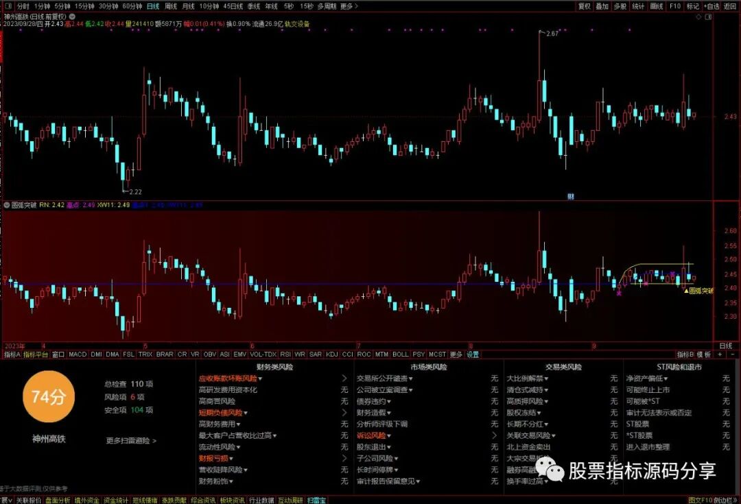Select the VOL-TDX indicator

(x=263, y=355)
